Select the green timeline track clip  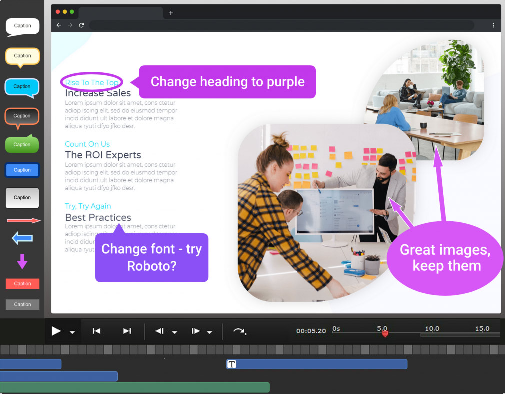135,387
